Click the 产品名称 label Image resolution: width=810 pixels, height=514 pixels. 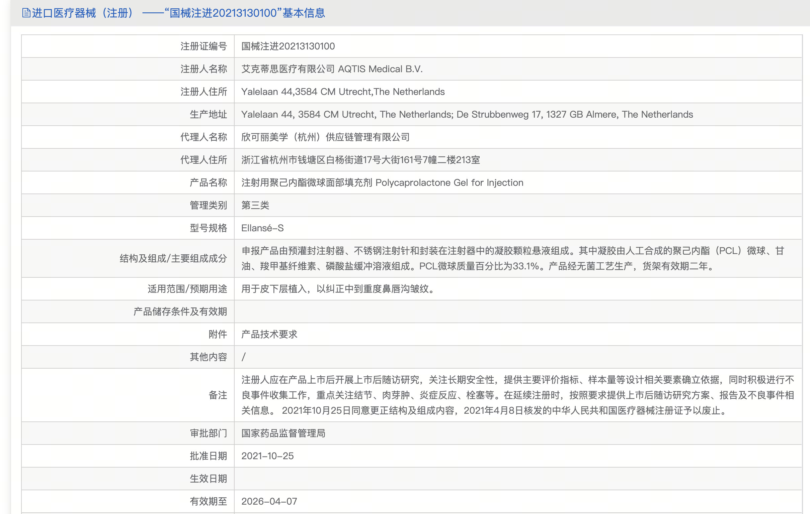point(208,183)
